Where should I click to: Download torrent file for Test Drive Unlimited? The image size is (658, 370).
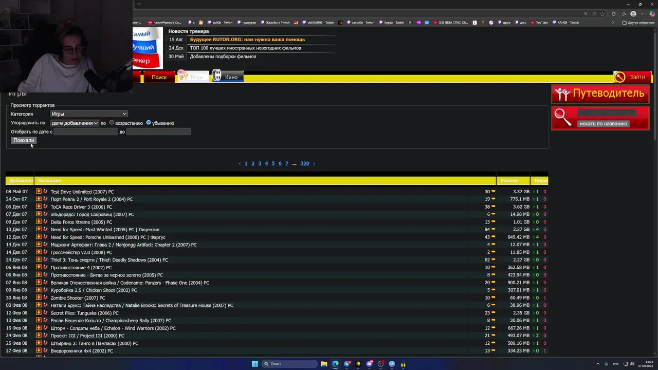tap(39, 191)
